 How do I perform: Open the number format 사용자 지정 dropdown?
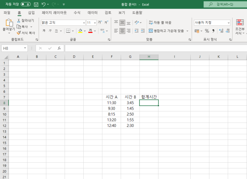coord(228,23)
